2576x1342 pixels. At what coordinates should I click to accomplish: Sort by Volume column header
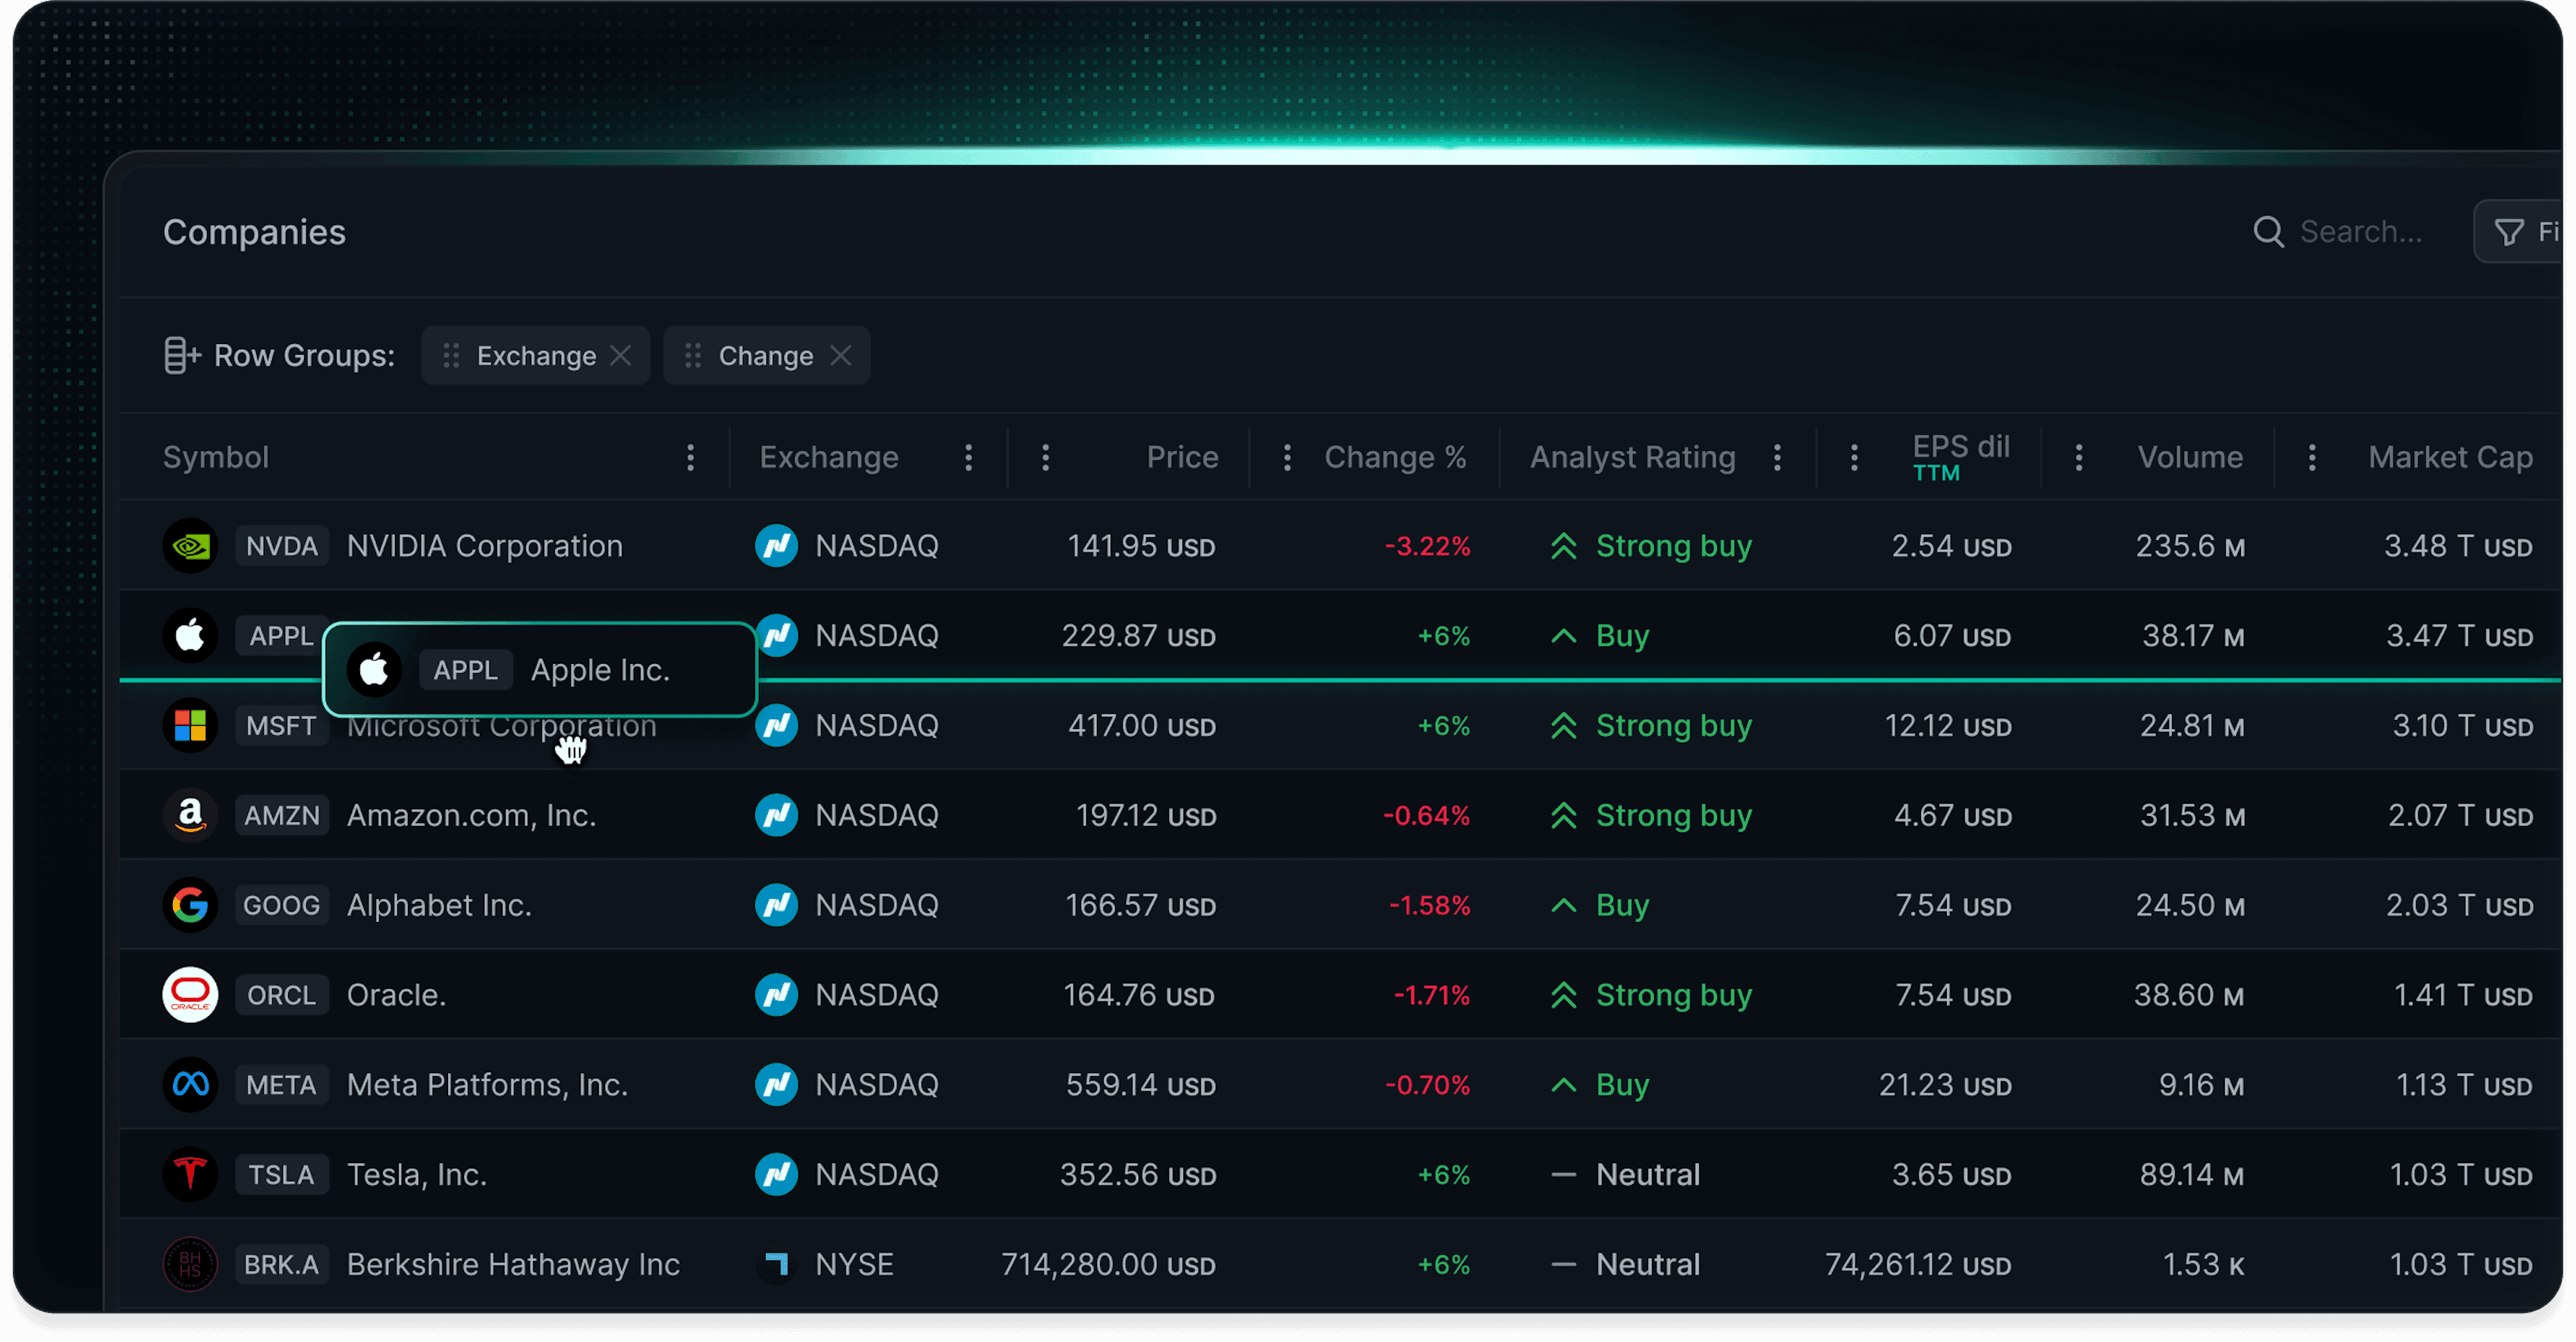pos(2189,458)
